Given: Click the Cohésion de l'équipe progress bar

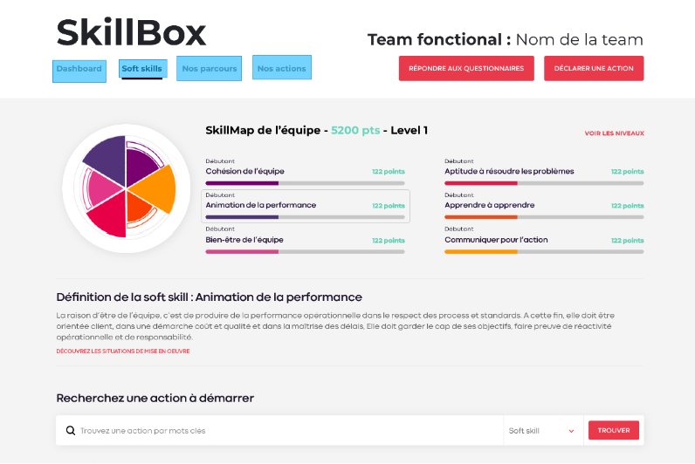Looking at the screenshot, I should [x=305, y=183].
